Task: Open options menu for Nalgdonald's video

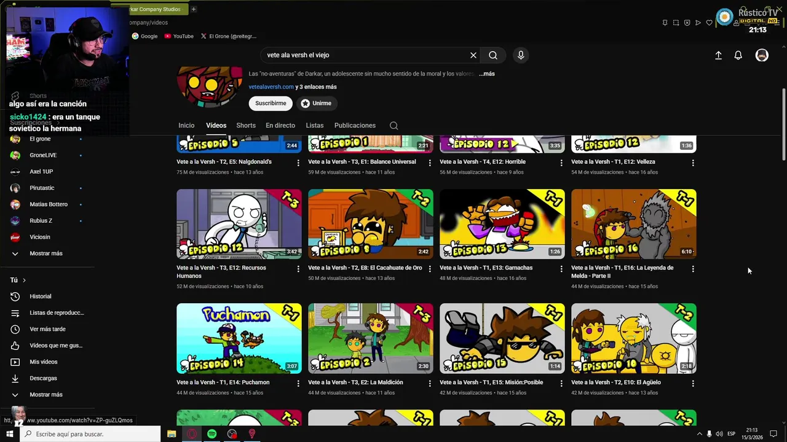Action: point(298,163)
